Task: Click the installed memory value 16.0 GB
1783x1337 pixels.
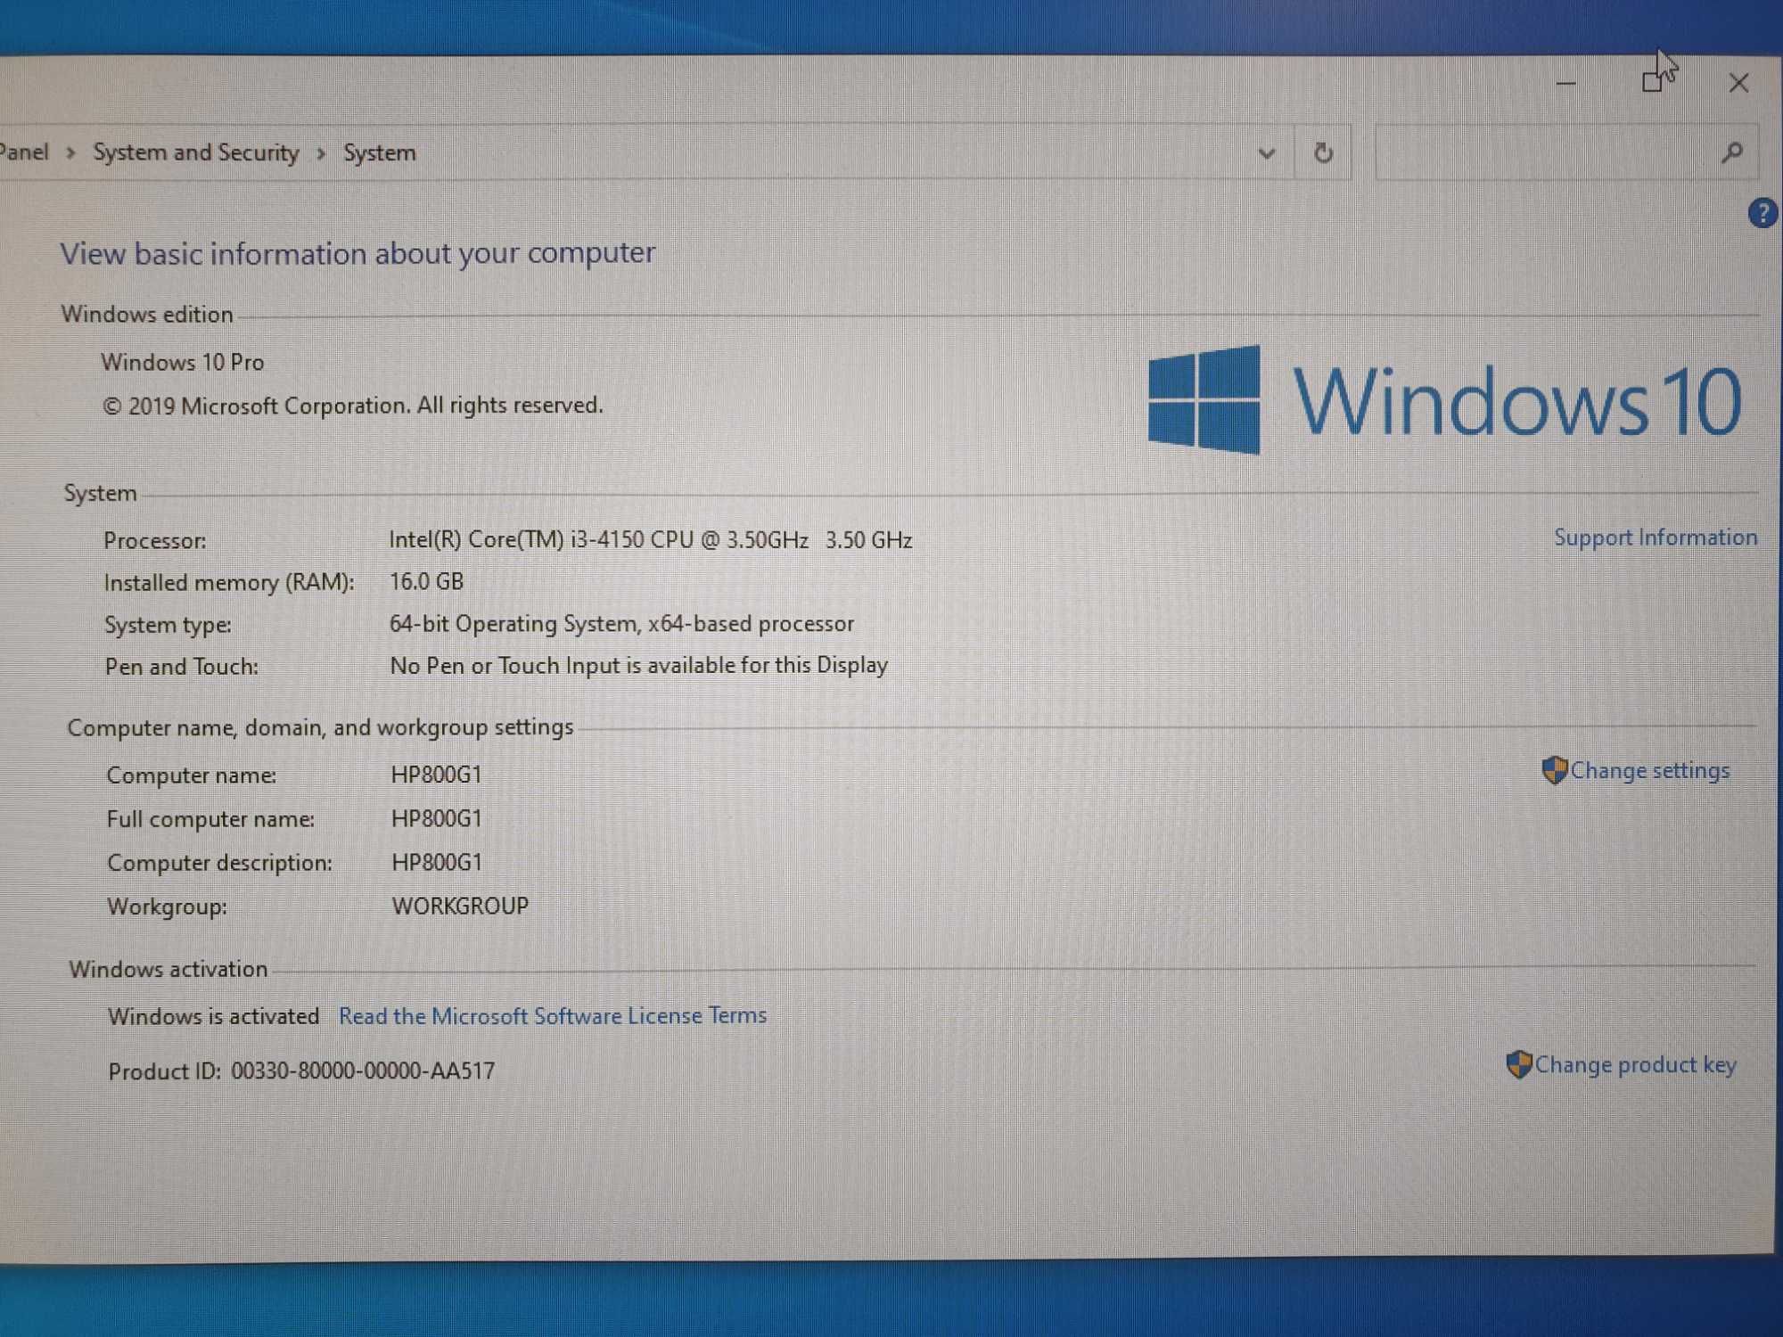Action: 426,581
